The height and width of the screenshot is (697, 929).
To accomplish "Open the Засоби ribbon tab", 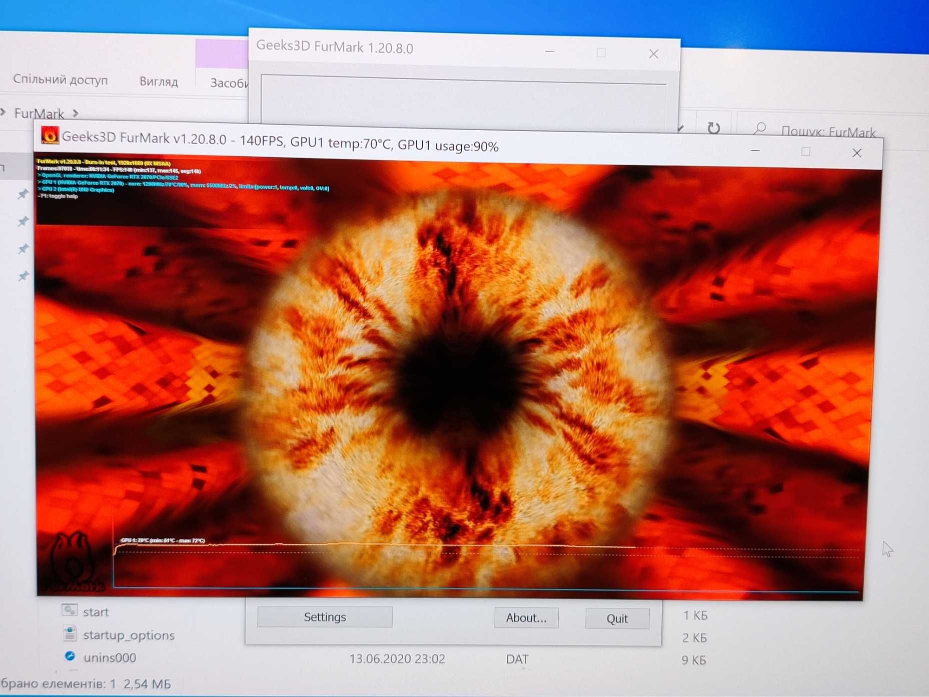I will (229, 83).
